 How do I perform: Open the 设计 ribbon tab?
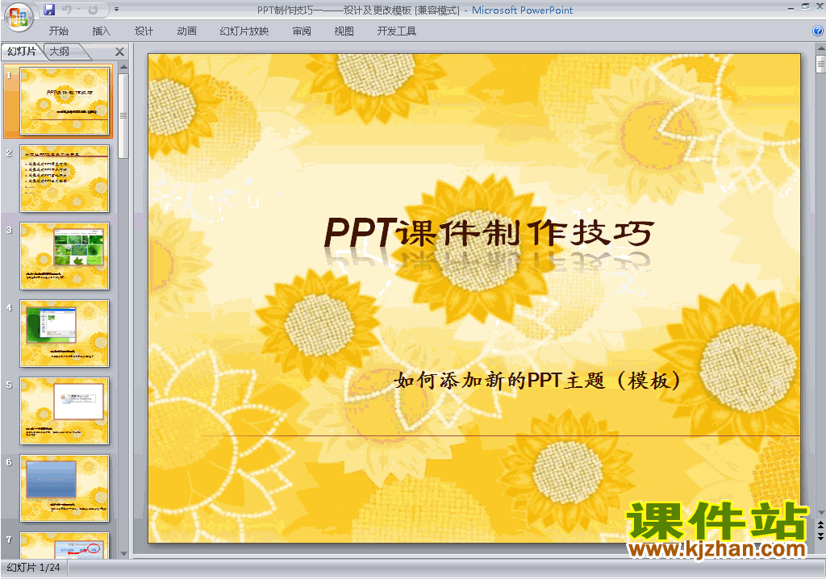pyautogui.click(x=144, y=31)
